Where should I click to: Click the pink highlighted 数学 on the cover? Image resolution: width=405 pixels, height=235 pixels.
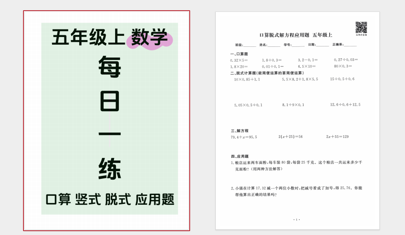(149, 37)
